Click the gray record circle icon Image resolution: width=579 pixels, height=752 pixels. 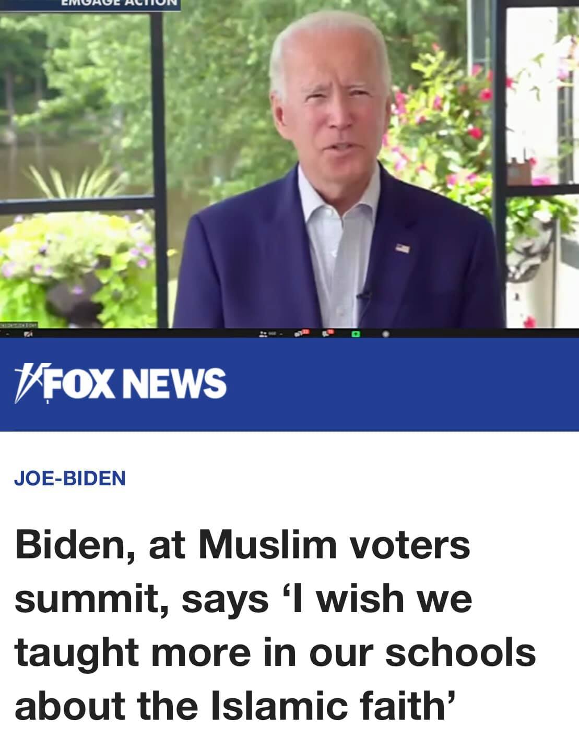click(x=385, y=333)
